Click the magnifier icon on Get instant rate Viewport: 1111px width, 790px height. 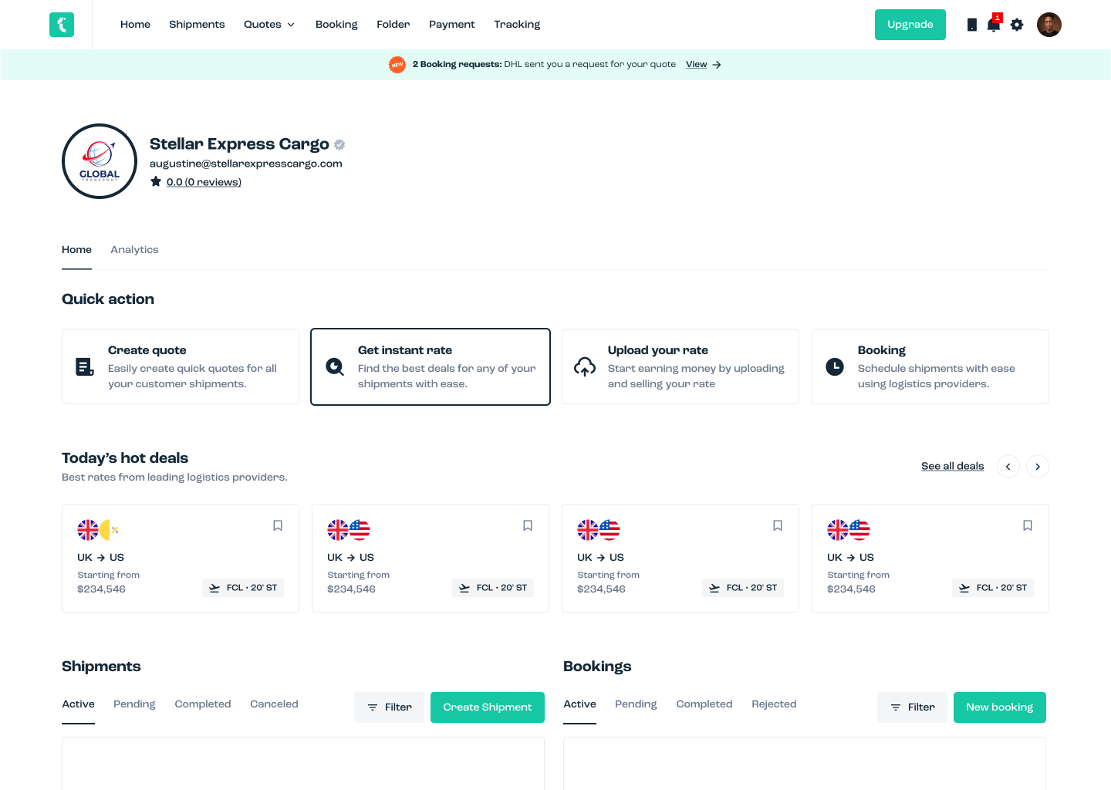[335, 367]
